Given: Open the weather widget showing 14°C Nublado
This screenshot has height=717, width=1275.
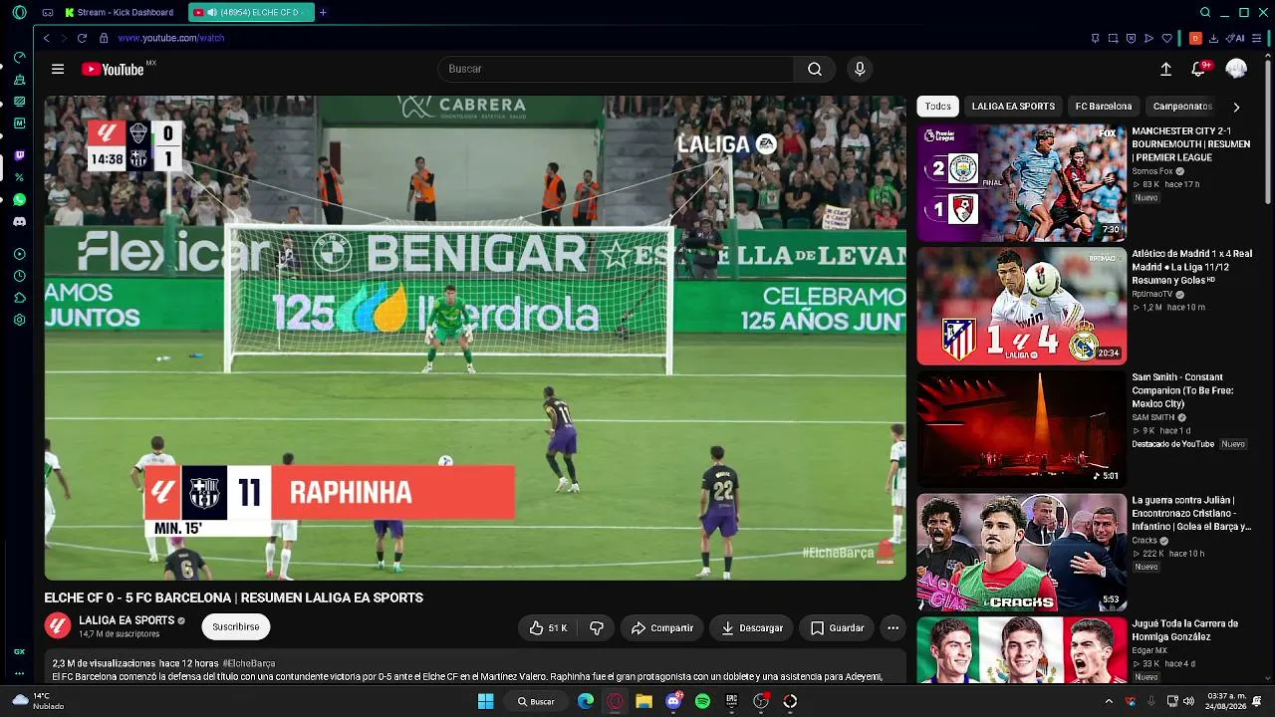Looking at the screenshot, I should (x=38, y=701).
